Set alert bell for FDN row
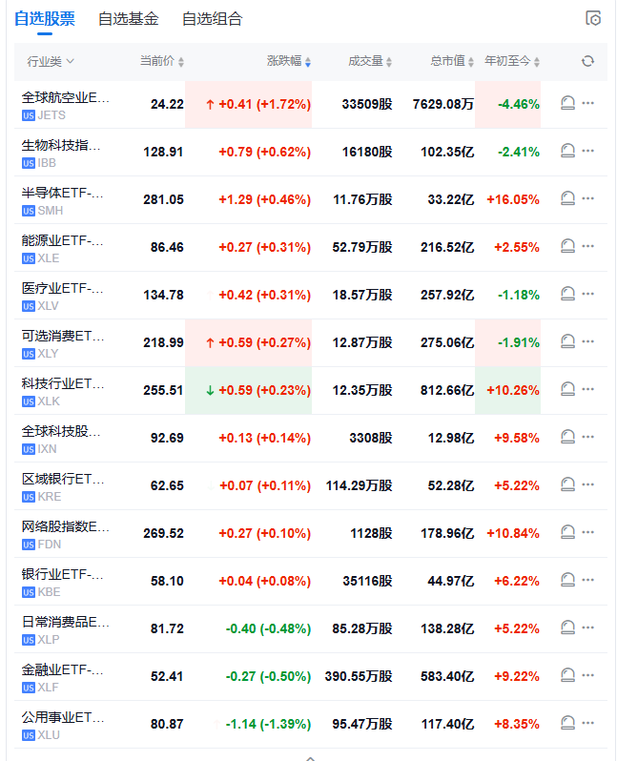The height and width of the screenshot is (761, 617). [x=568, y=532]
